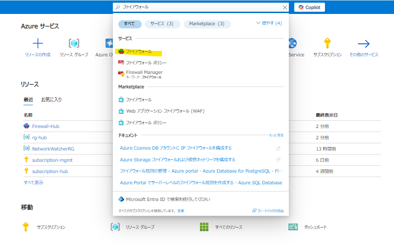
Task: Open サブスクリプション key icon in Azure サービス
Action: click(x=327, y=43)
